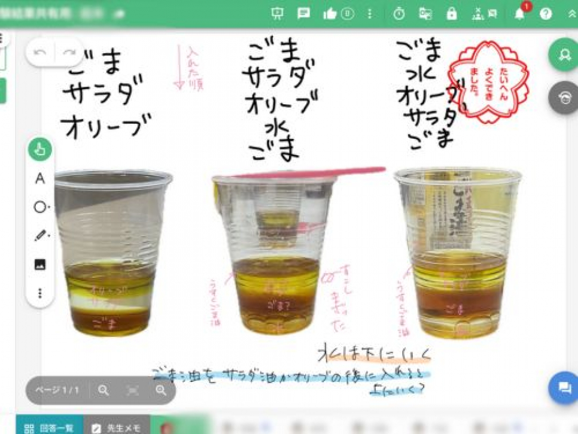This screenshot has height=434, width=578.
Task: Open three-dot menu in top bar
Action: (370, 14)
